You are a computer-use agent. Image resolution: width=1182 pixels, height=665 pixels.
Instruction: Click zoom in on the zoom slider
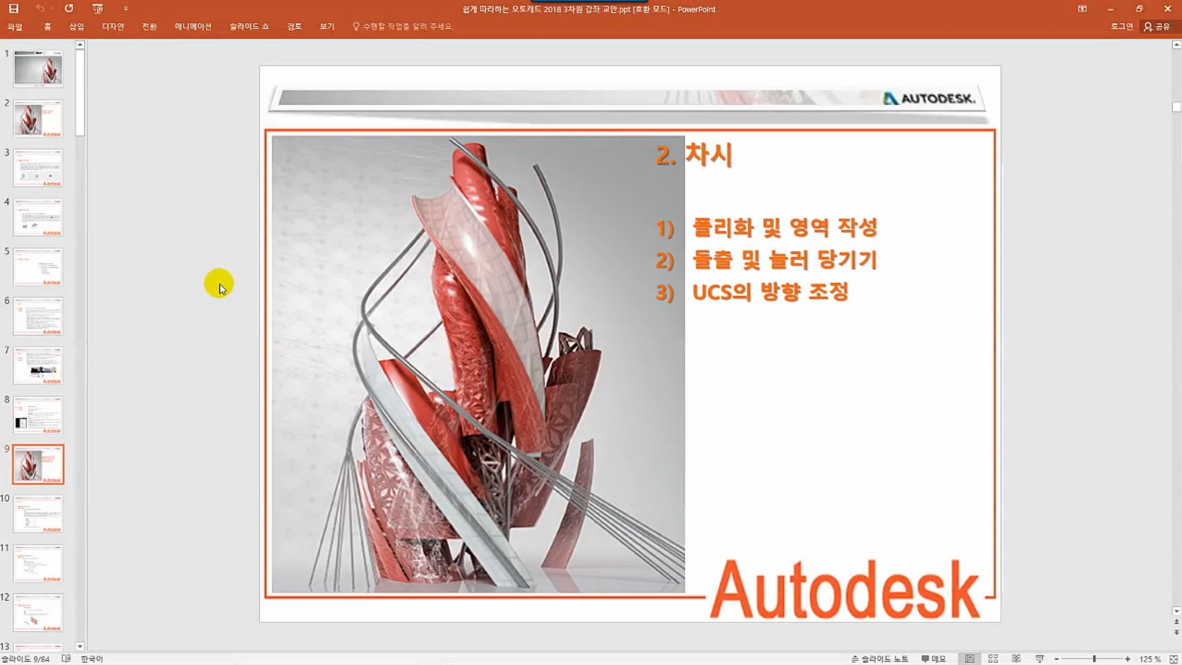(x=1128, y=658)
